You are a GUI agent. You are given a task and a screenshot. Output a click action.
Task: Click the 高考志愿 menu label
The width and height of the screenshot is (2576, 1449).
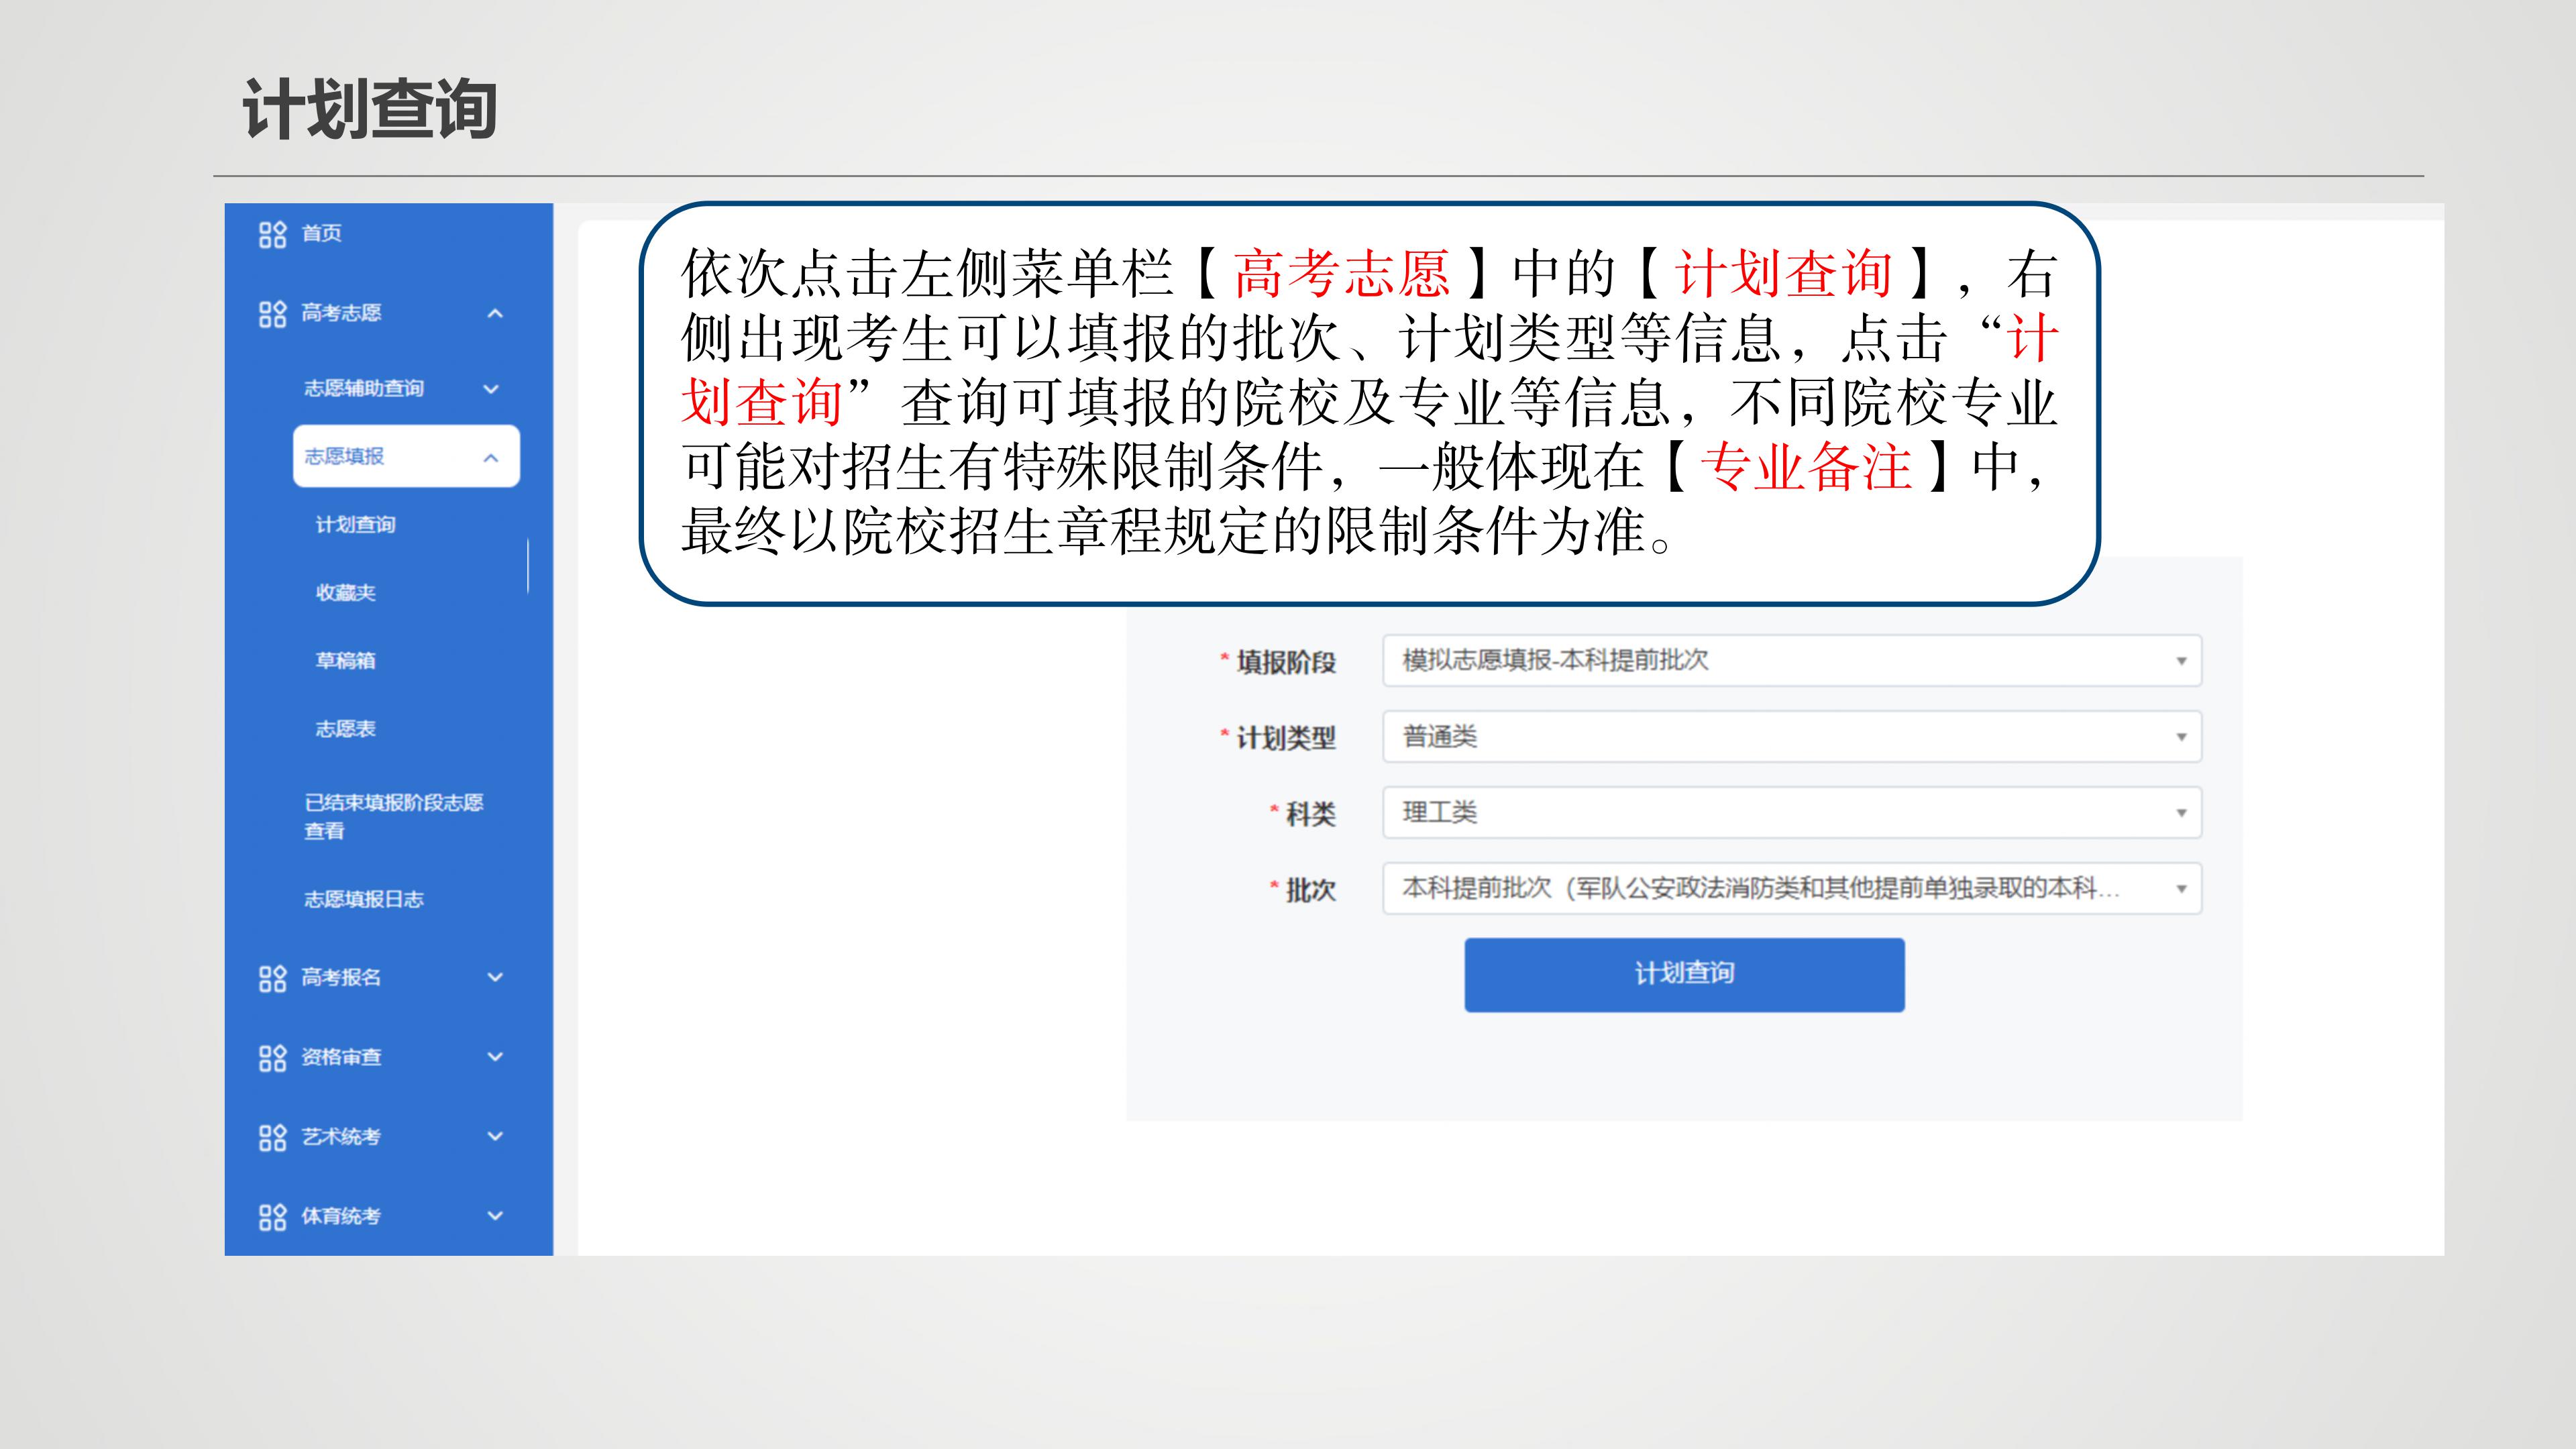point(341,313)
